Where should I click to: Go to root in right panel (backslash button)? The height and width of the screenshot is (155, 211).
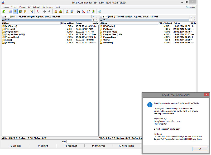(191, 17)
